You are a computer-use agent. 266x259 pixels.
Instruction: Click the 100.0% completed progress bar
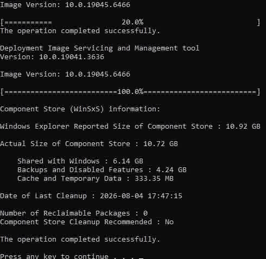[x=130, y=92]
